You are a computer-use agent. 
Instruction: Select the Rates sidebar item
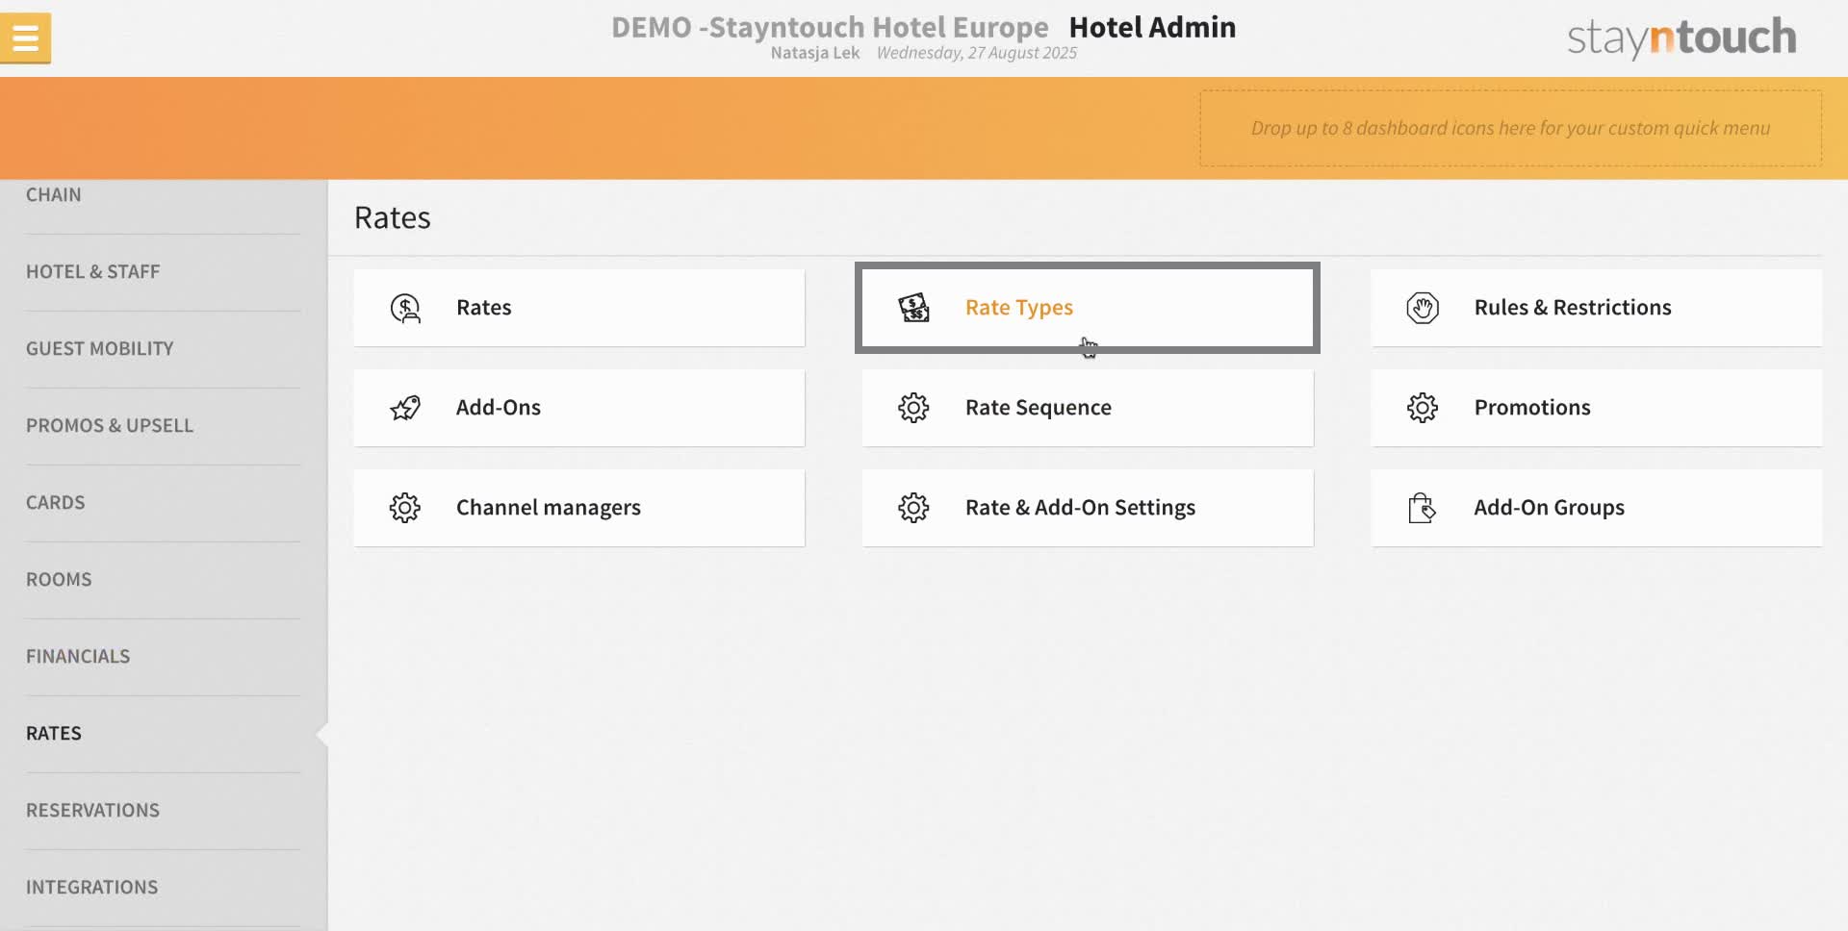(x=54, y=734)
